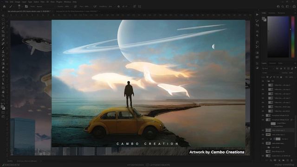Select the Lasso tool
Viewport: 297px width, 167px height.
(3, 24)
